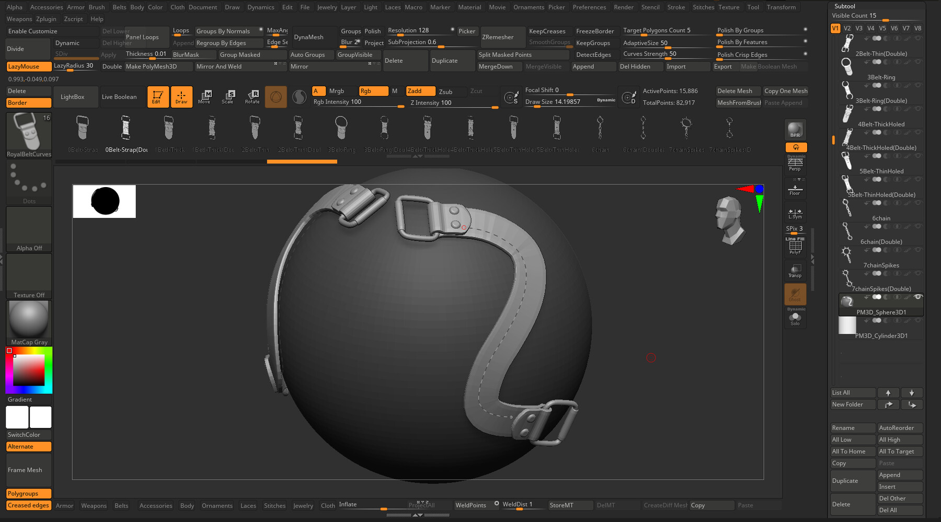Move subtool down with arrow

click(x=912, y=393)
